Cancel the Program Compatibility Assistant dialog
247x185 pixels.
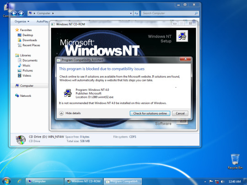pyautogui.click(x=180, y=113)
